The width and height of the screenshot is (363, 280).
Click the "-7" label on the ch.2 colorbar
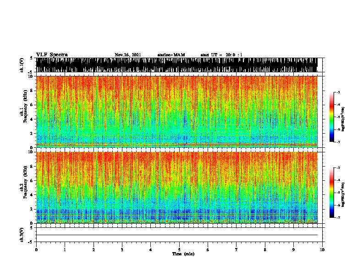338,217
